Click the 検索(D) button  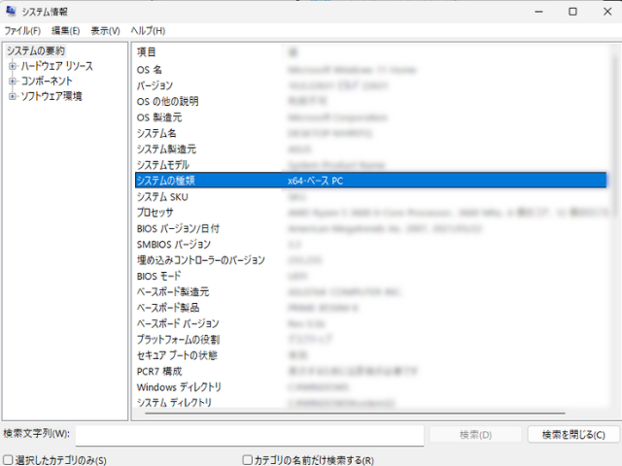[475, 435]
